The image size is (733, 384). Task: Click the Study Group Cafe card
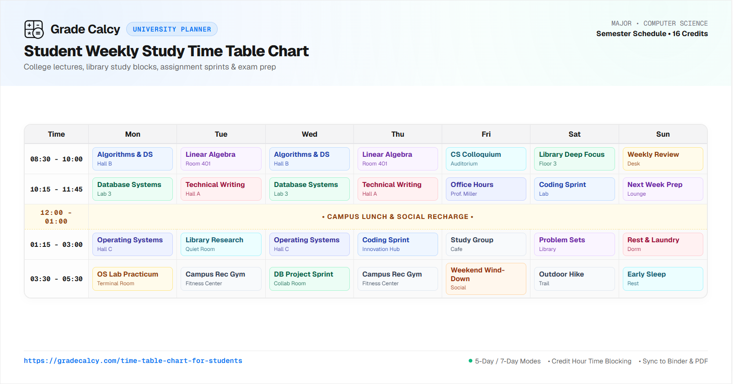486,244
